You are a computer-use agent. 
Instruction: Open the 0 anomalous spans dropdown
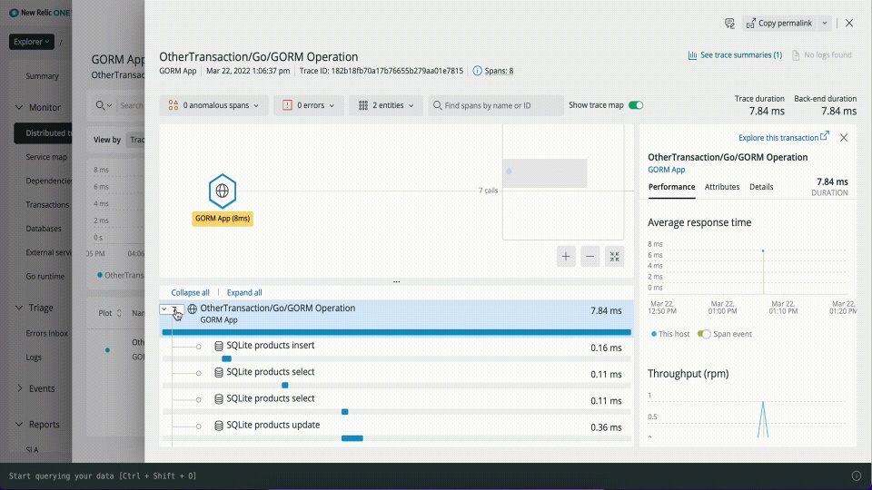tap(214, 105)
